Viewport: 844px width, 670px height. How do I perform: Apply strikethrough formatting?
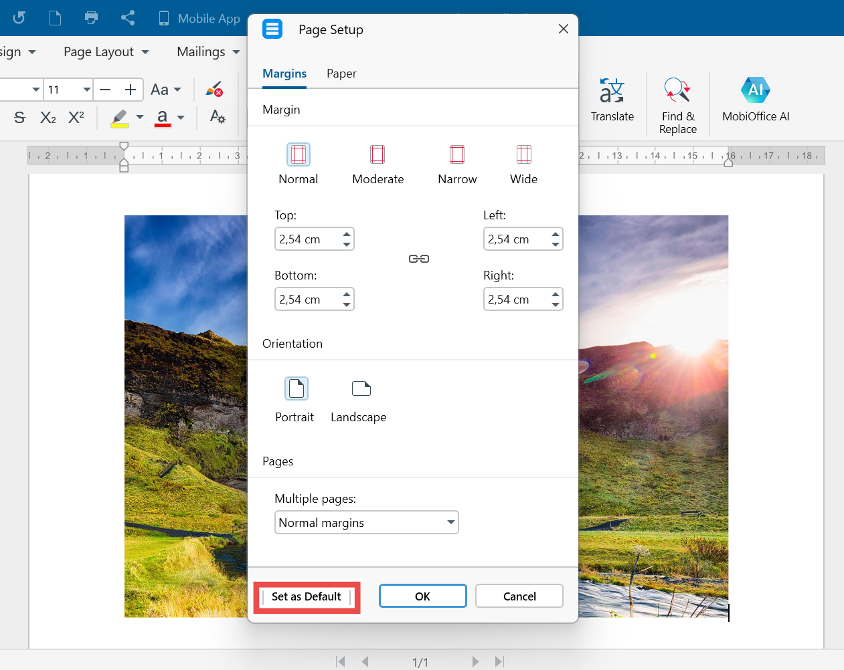(x=20, y=118)
